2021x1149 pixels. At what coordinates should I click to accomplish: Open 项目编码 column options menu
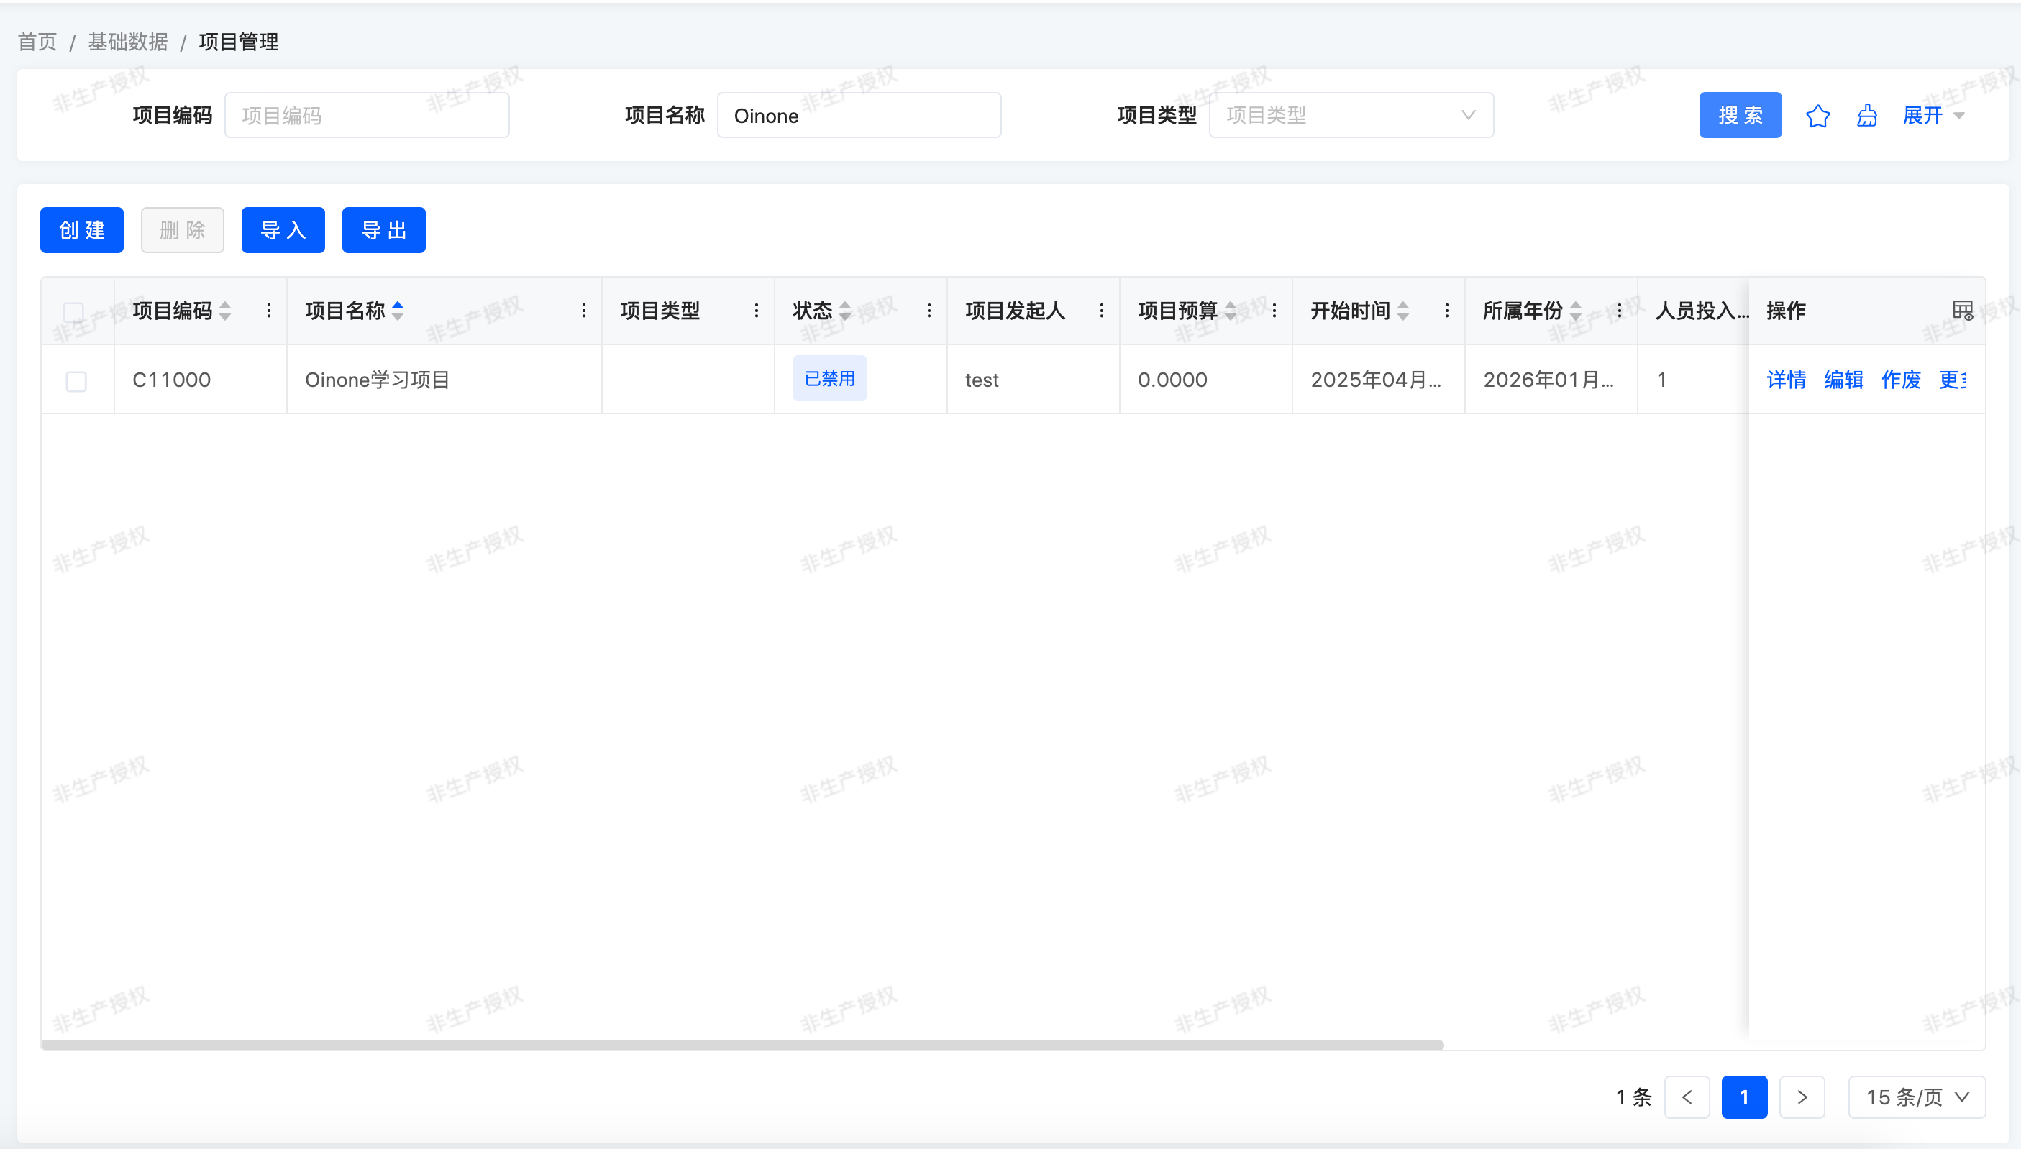point(269,311)
